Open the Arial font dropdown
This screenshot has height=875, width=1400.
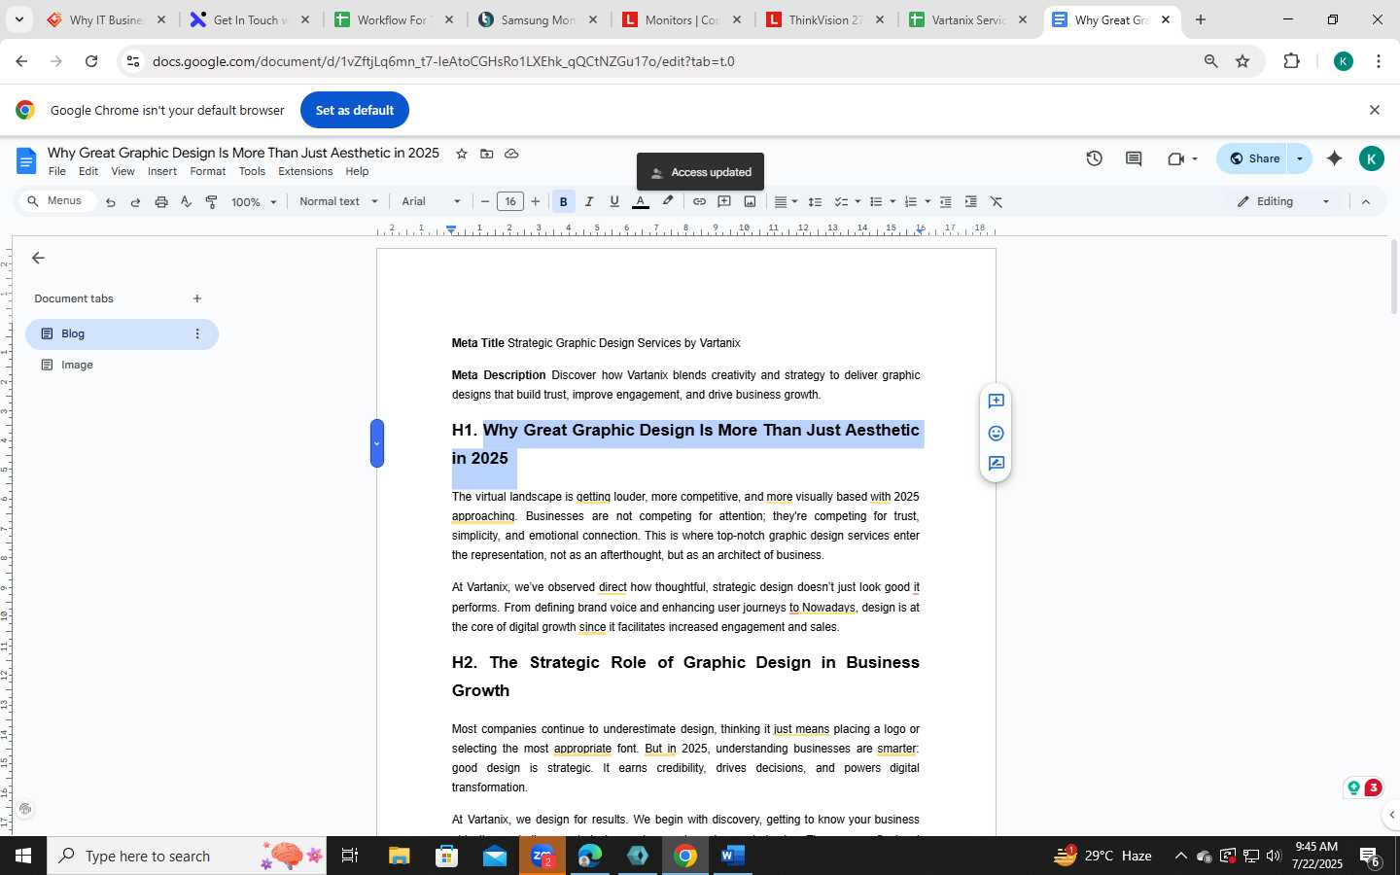432,202
